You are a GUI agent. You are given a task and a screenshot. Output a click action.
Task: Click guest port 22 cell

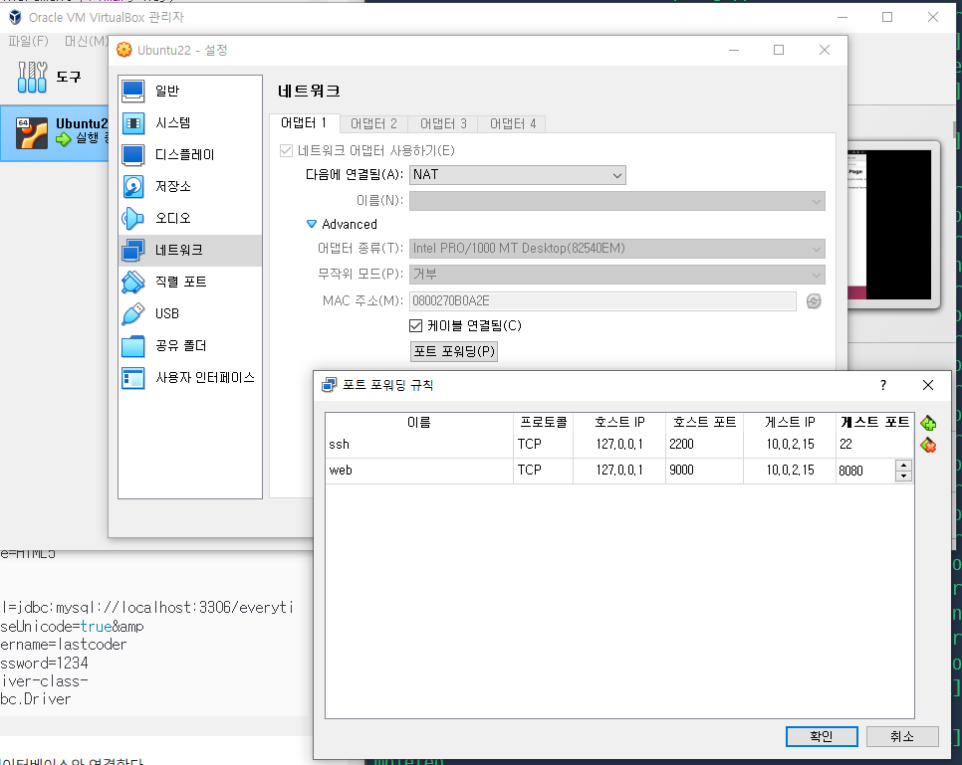click(875, 445)
